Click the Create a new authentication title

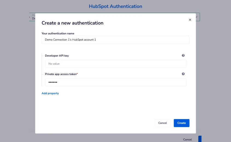tap(72, 23)
